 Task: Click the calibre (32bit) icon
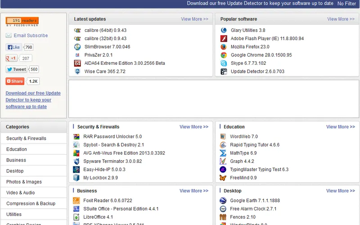77,39
